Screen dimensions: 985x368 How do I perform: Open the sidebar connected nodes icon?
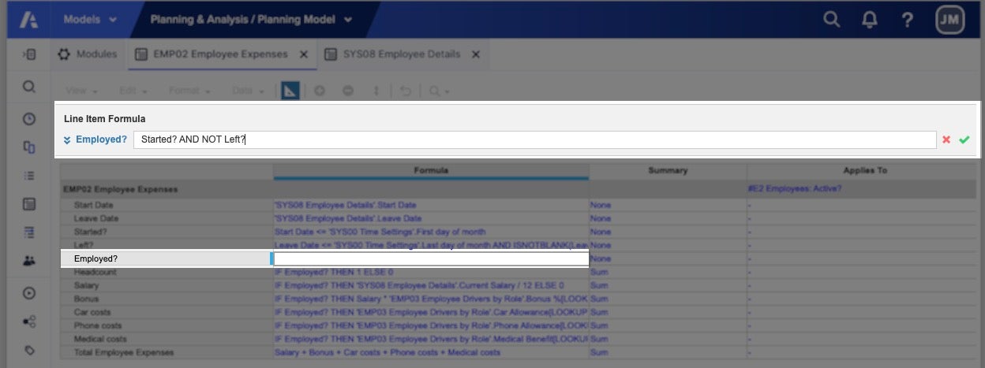[29, 321]
